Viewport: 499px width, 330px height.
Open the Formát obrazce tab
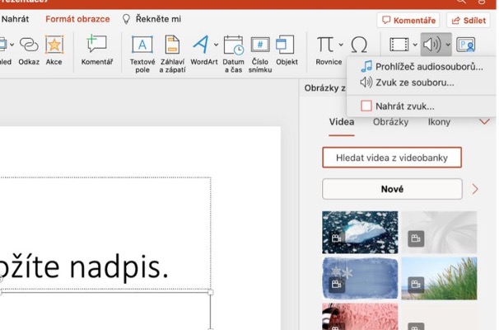[x=77, y=19]
